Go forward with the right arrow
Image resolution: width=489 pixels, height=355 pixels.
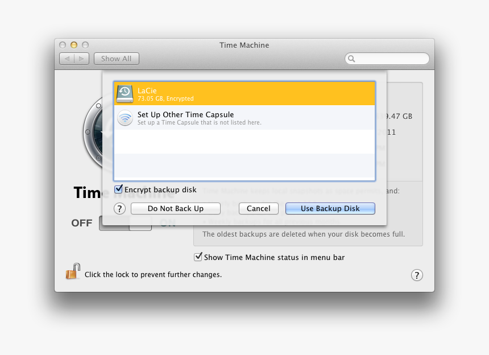(x=81, y=59)
